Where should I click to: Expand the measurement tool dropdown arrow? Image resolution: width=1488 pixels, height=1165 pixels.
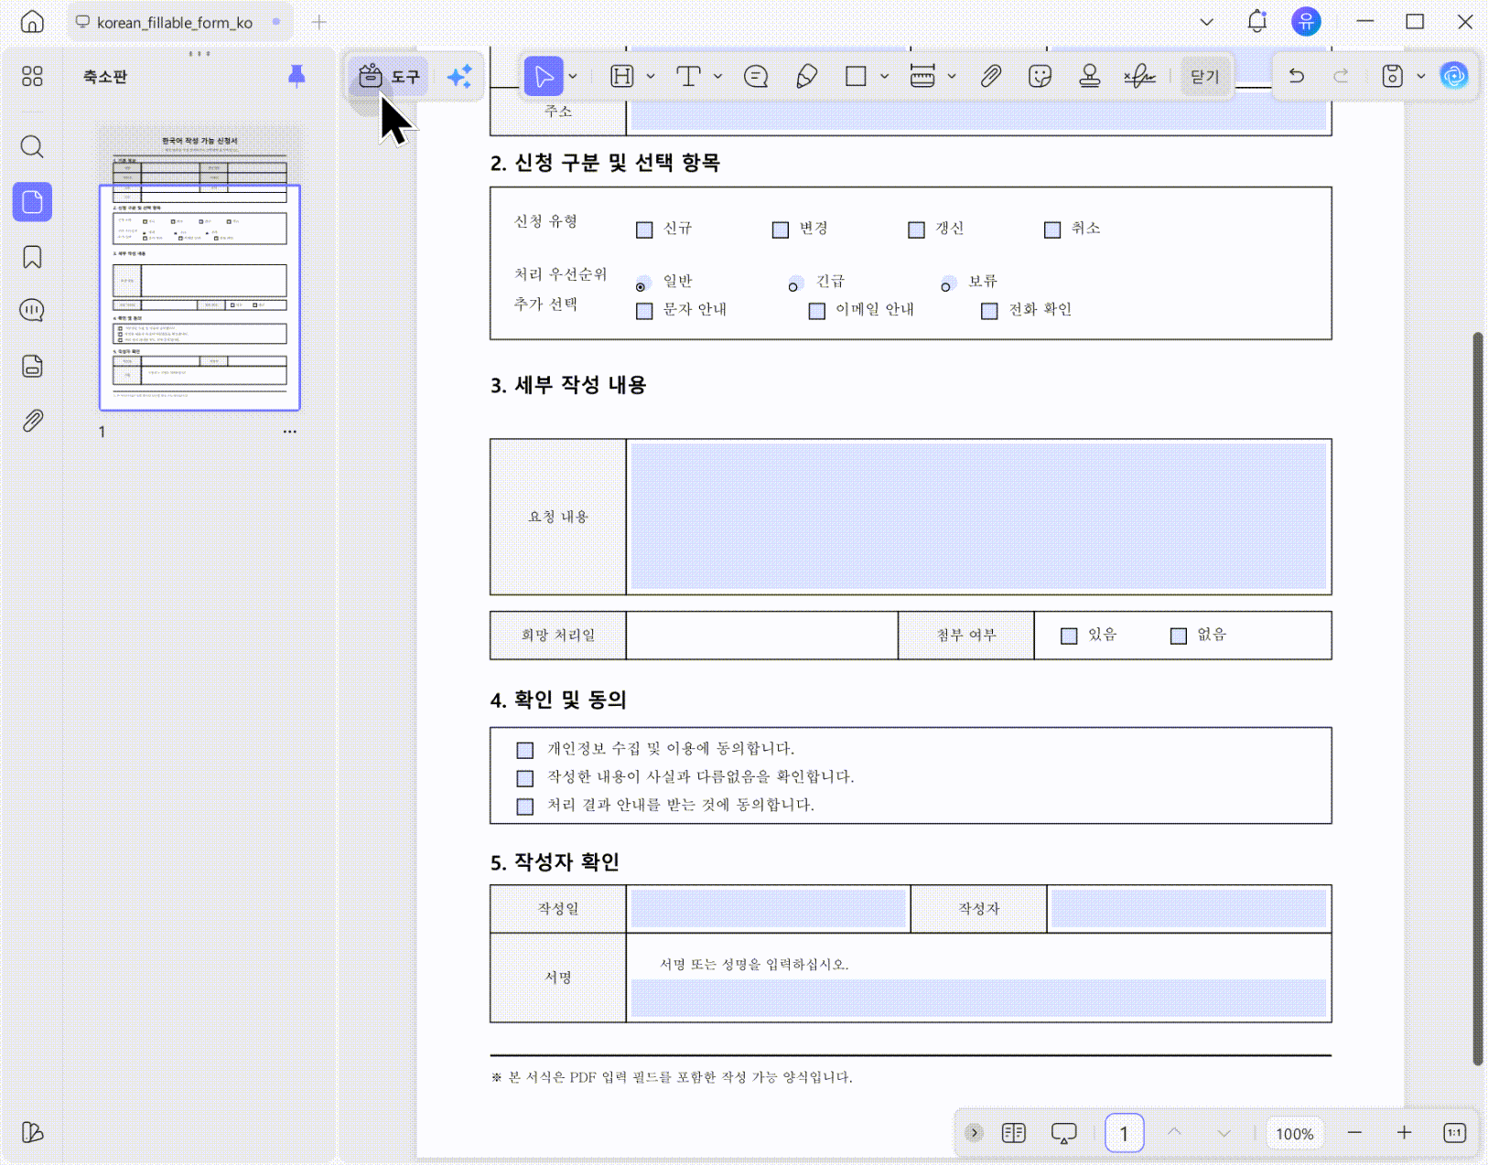[x=952, y=76]
